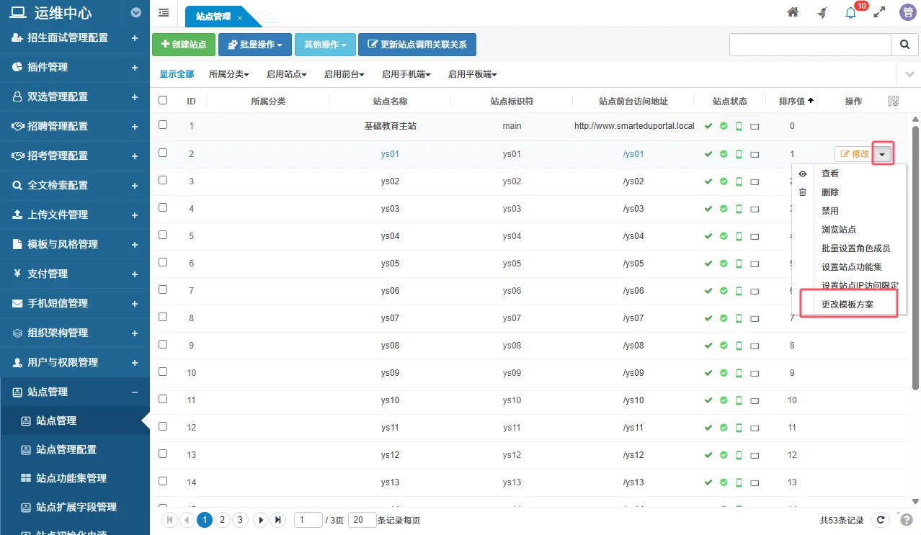The width and height of the screenshot is (921, 535).
Task: Click the search magnifier icon
Action: click(x=904, y=44)
